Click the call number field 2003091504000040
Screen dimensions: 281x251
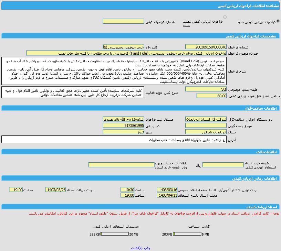pos(206,47)
